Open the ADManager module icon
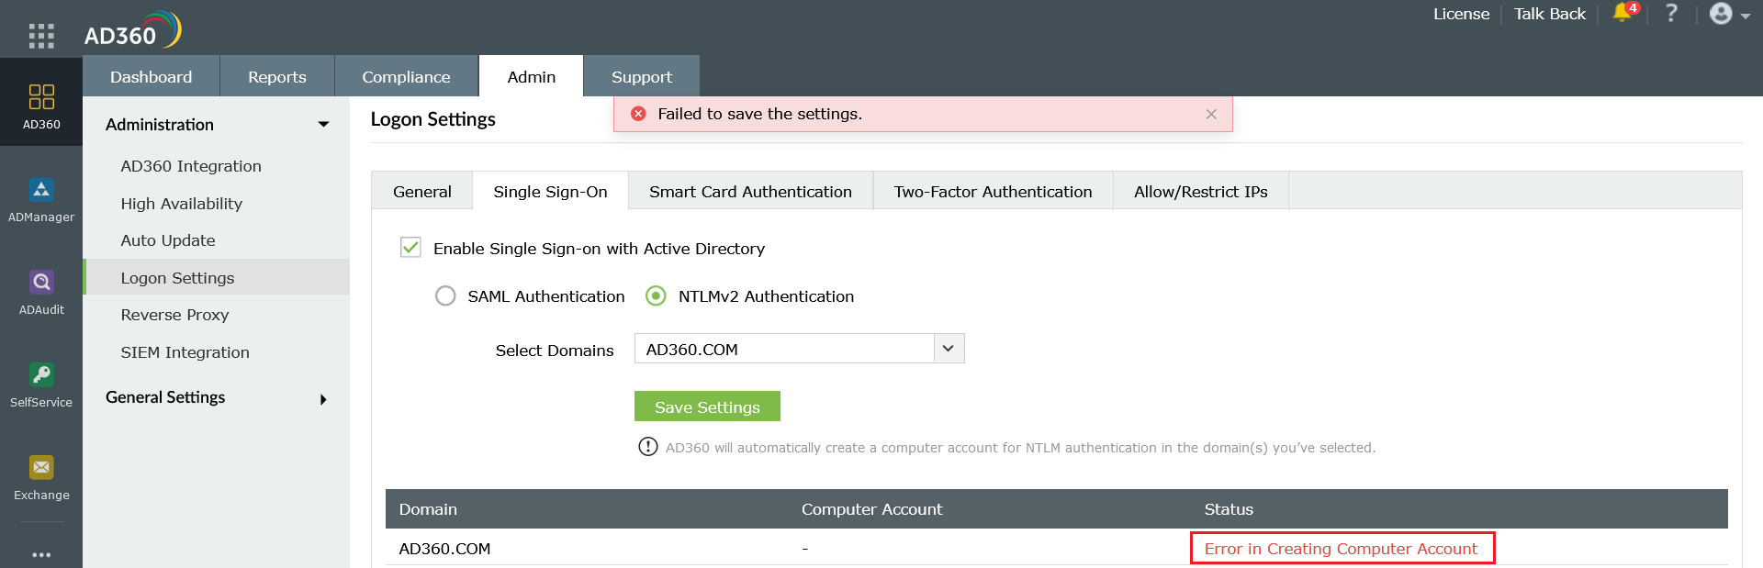Image resolution: width=1763 pixels, height=568 pixels. tap(41, 190)
